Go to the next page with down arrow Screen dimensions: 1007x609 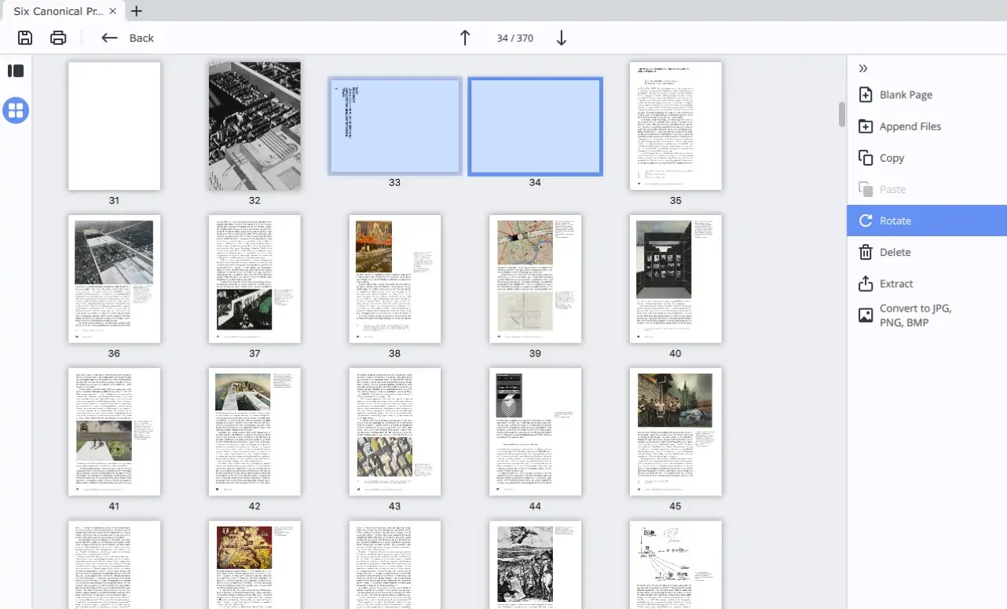click(561, 37)
